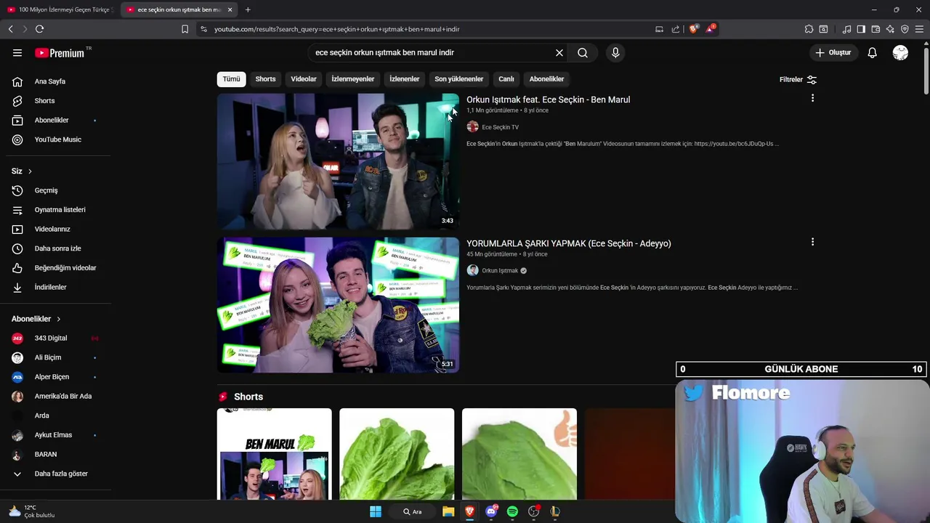
Task: Clear the search box with the X
Action: (x=559, y=52)
